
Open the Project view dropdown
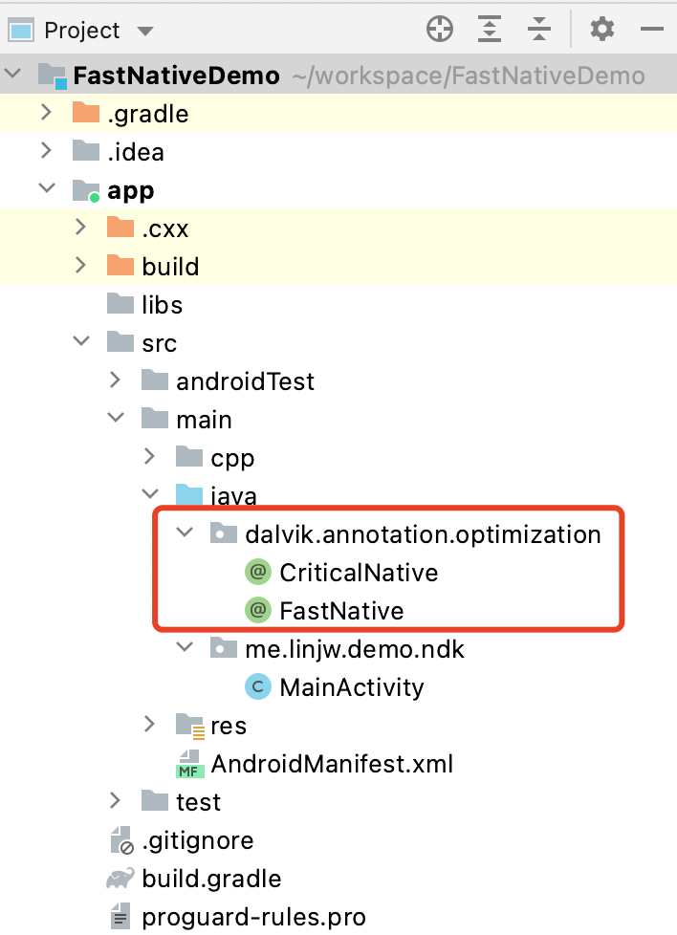[145, 32]
